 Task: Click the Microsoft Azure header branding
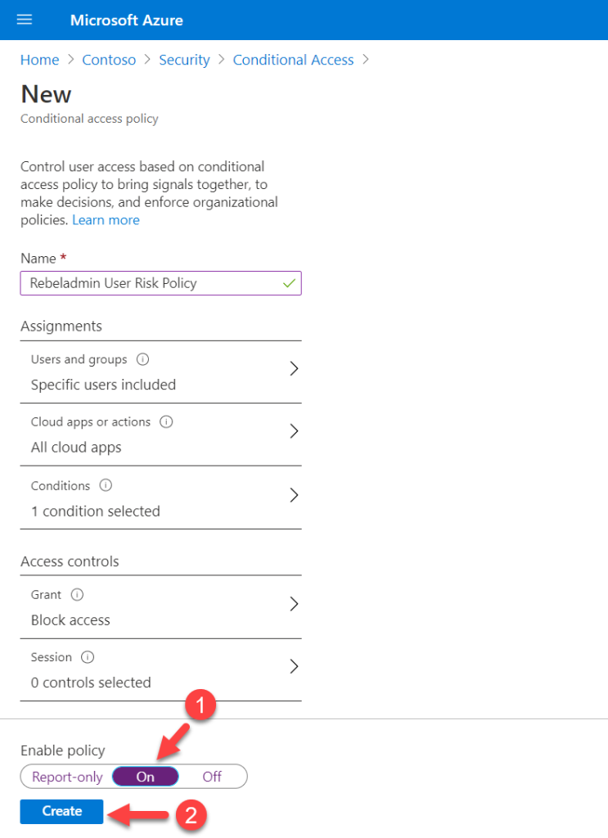tap(126, 20)
